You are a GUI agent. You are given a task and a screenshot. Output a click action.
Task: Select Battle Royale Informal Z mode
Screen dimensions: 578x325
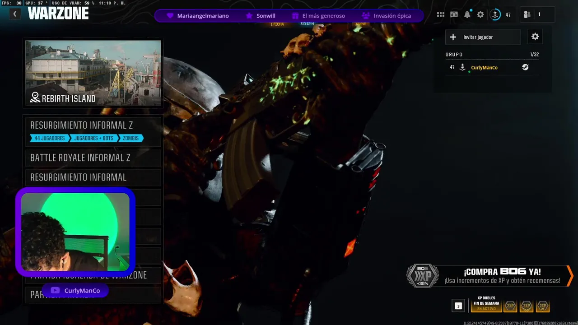tap(93, 158)
